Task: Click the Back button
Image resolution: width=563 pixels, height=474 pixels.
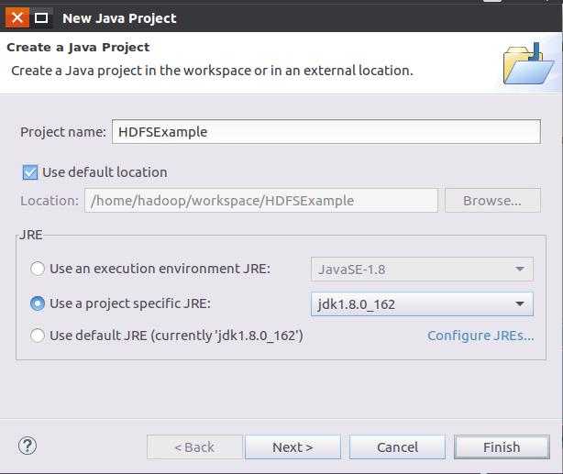Action: pos(194,447)
